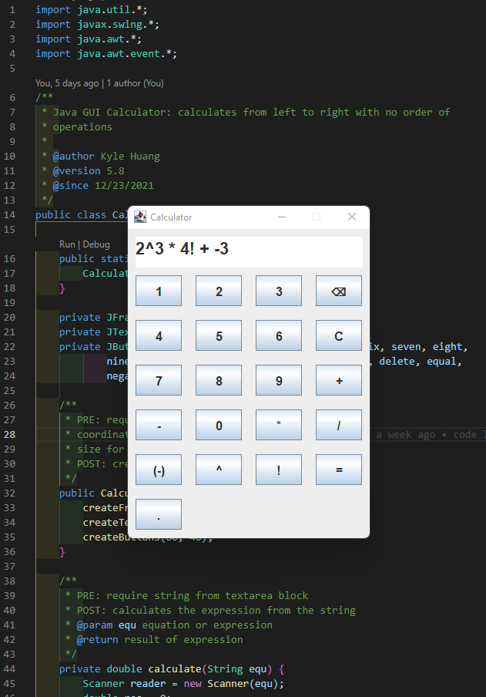The image size is (486, 697).
Task: Click the equals (=) button
Action: tap(339, 470)
